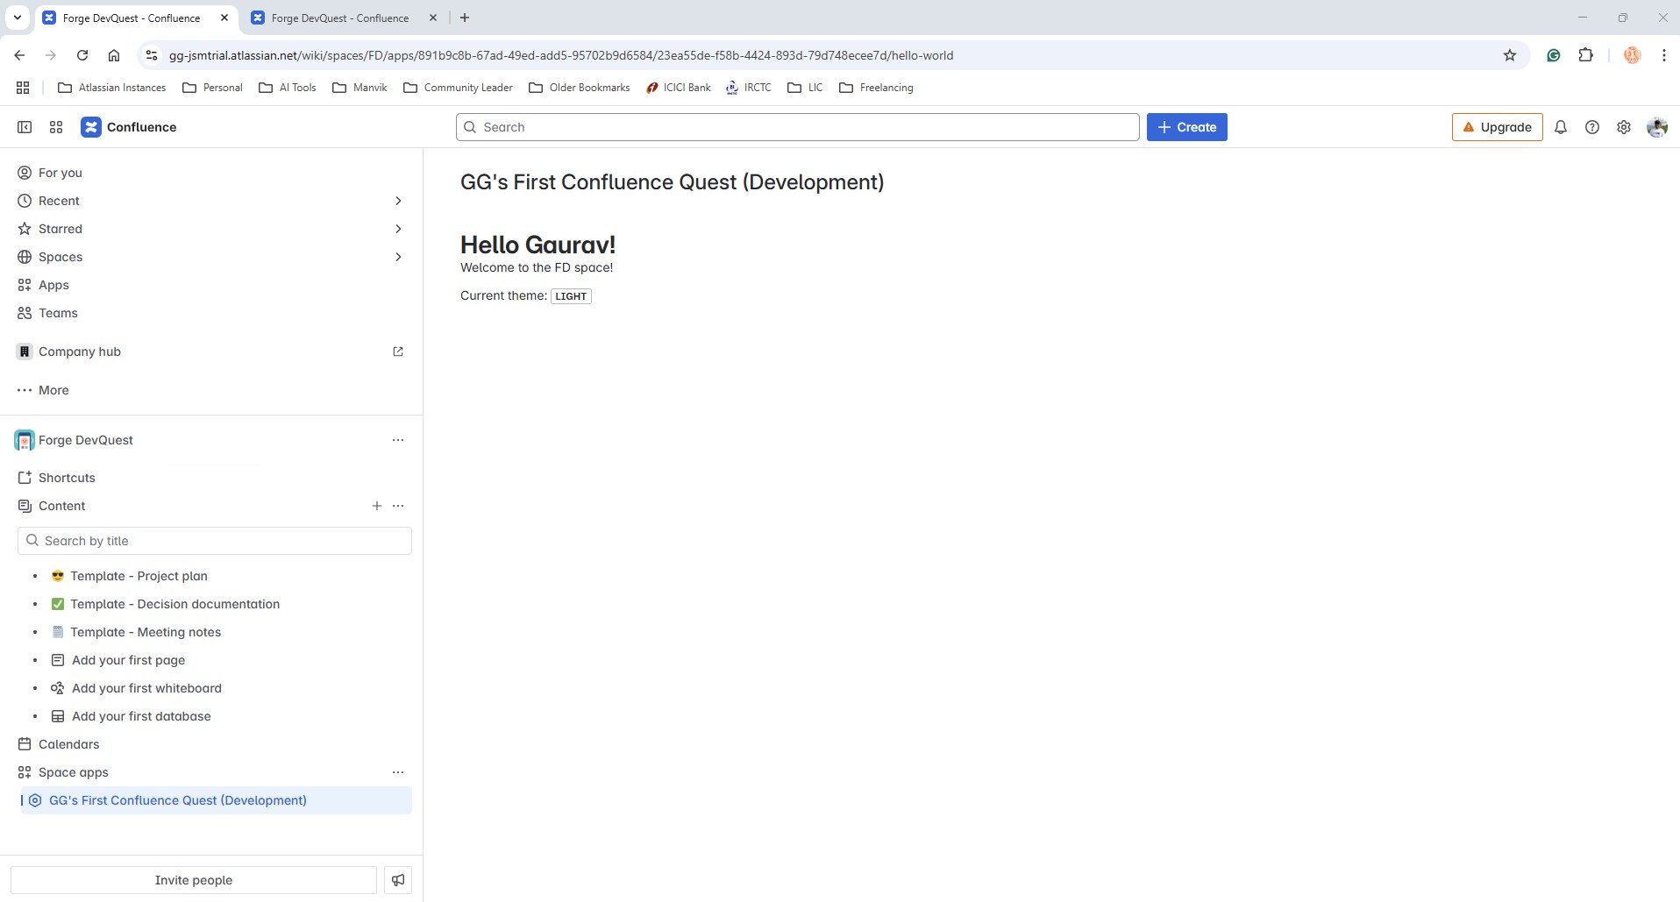Open Confluence settings gear icon
This screenshot has width=1680, height=902.
click(1624, 127)
